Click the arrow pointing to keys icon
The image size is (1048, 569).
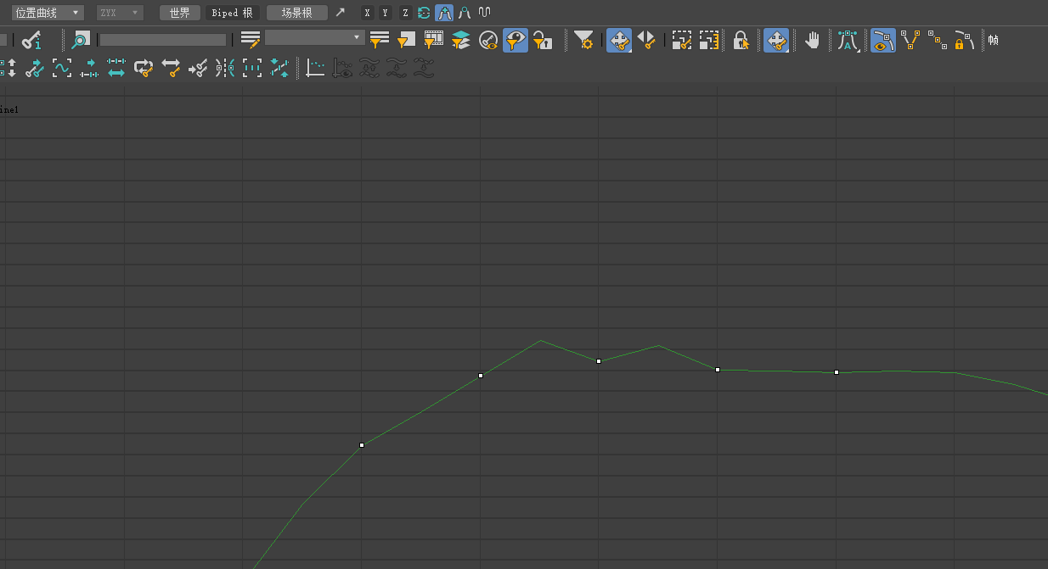click(198, 68)
